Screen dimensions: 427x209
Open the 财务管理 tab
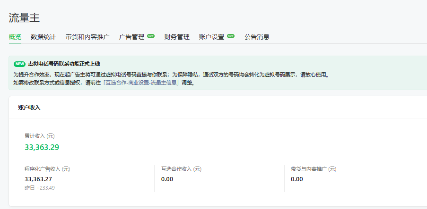(177, 37)
